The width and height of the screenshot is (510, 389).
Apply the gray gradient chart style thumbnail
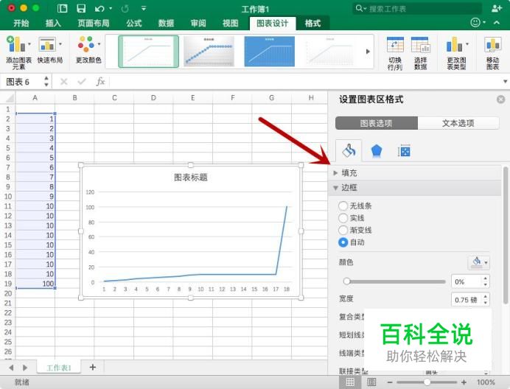pyautogui.click(x=209, y=52)
